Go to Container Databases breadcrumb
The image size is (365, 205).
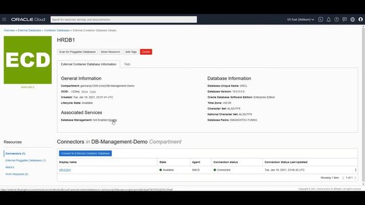(x=57, y=30)
